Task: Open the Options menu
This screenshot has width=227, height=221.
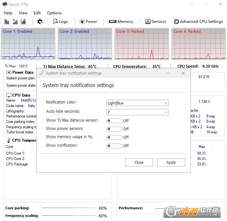Action: [54, 13]
